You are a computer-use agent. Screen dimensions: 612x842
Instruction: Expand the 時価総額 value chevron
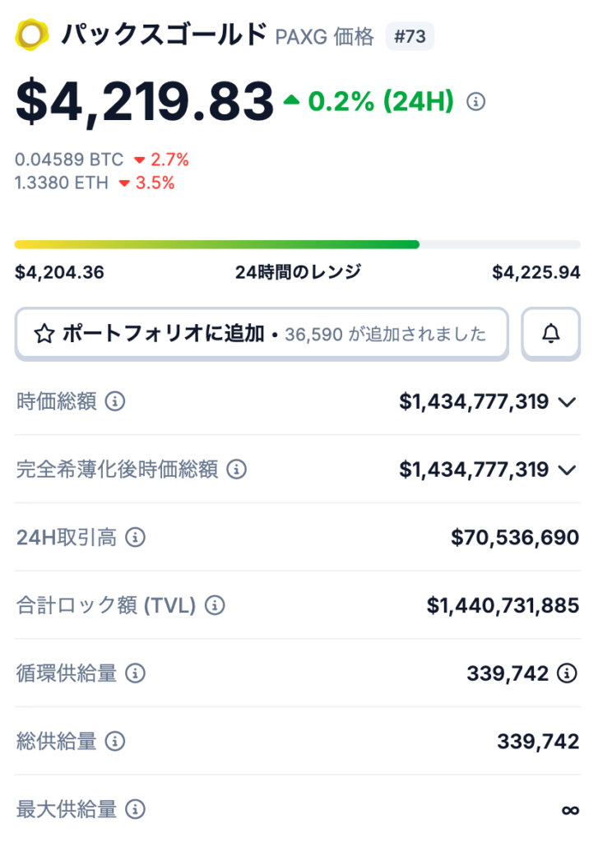(x=567, y=402)
